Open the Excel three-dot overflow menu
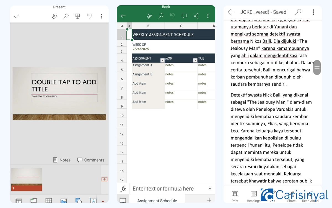 pos(208,16)
